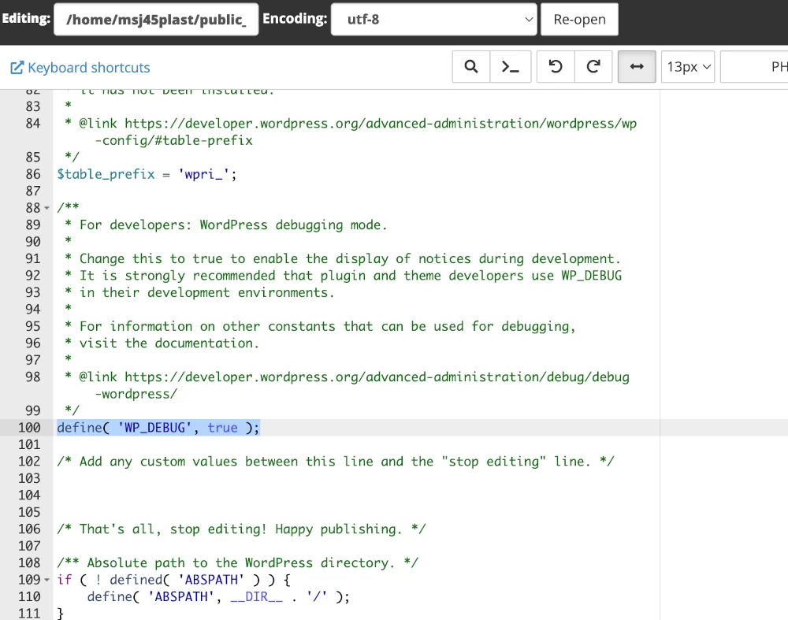Click "visit the documentation." on line 96
Screen dimensions: 788x620
[169, 343]
